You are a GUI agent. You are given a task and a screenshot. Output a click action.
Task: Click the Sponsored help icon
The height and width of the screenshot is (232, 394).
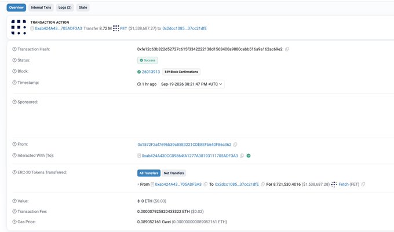pos(14,102)
